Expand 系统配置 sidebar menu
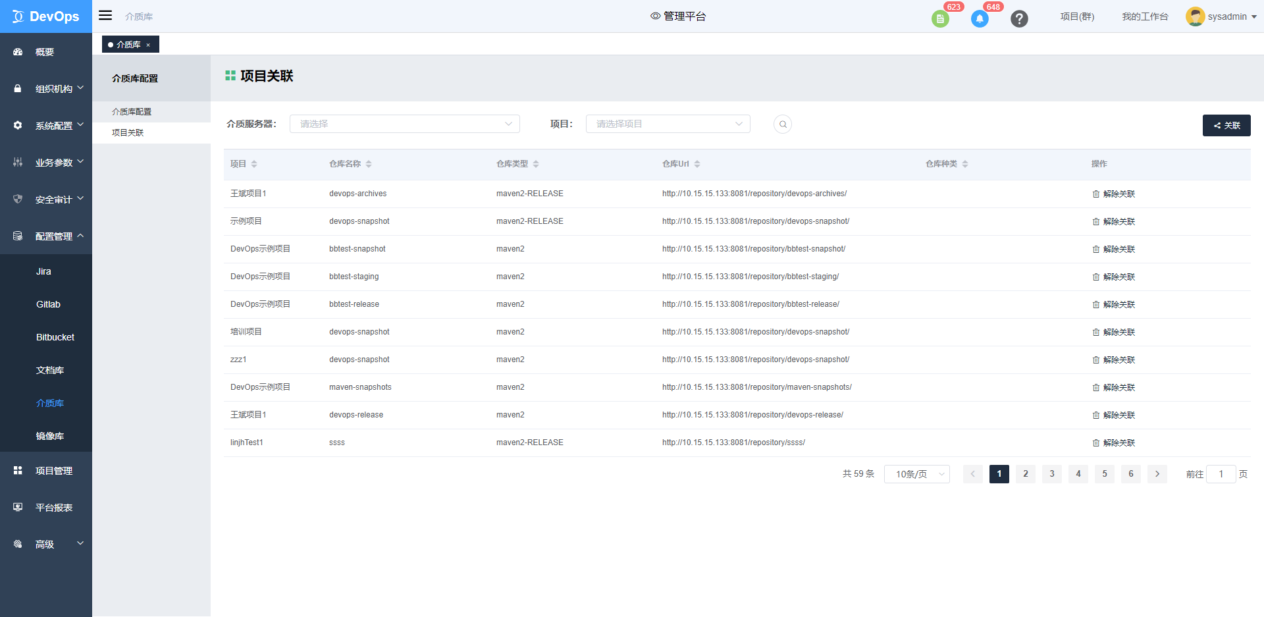This screenshot has height=617, width=1264. (x=46, y=126)
